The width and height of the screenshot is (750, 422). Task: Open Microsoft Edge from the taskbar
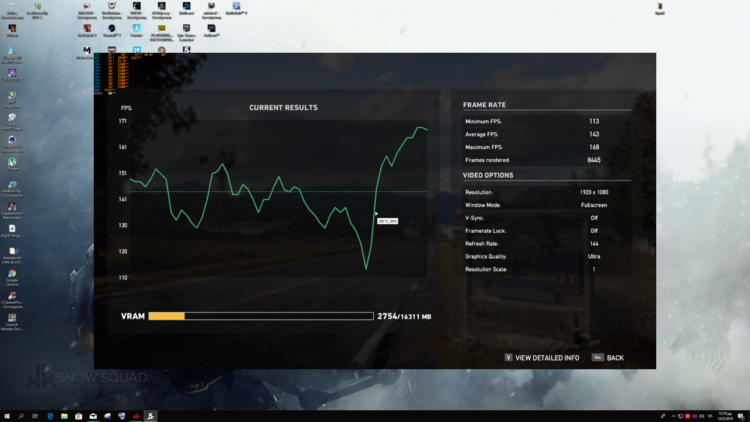click(x=50, y=416)
